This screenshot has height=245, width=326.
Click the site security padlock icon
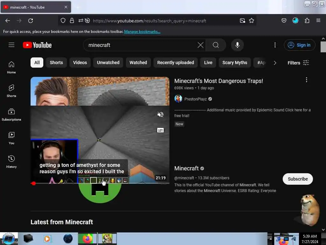point(72,20)
